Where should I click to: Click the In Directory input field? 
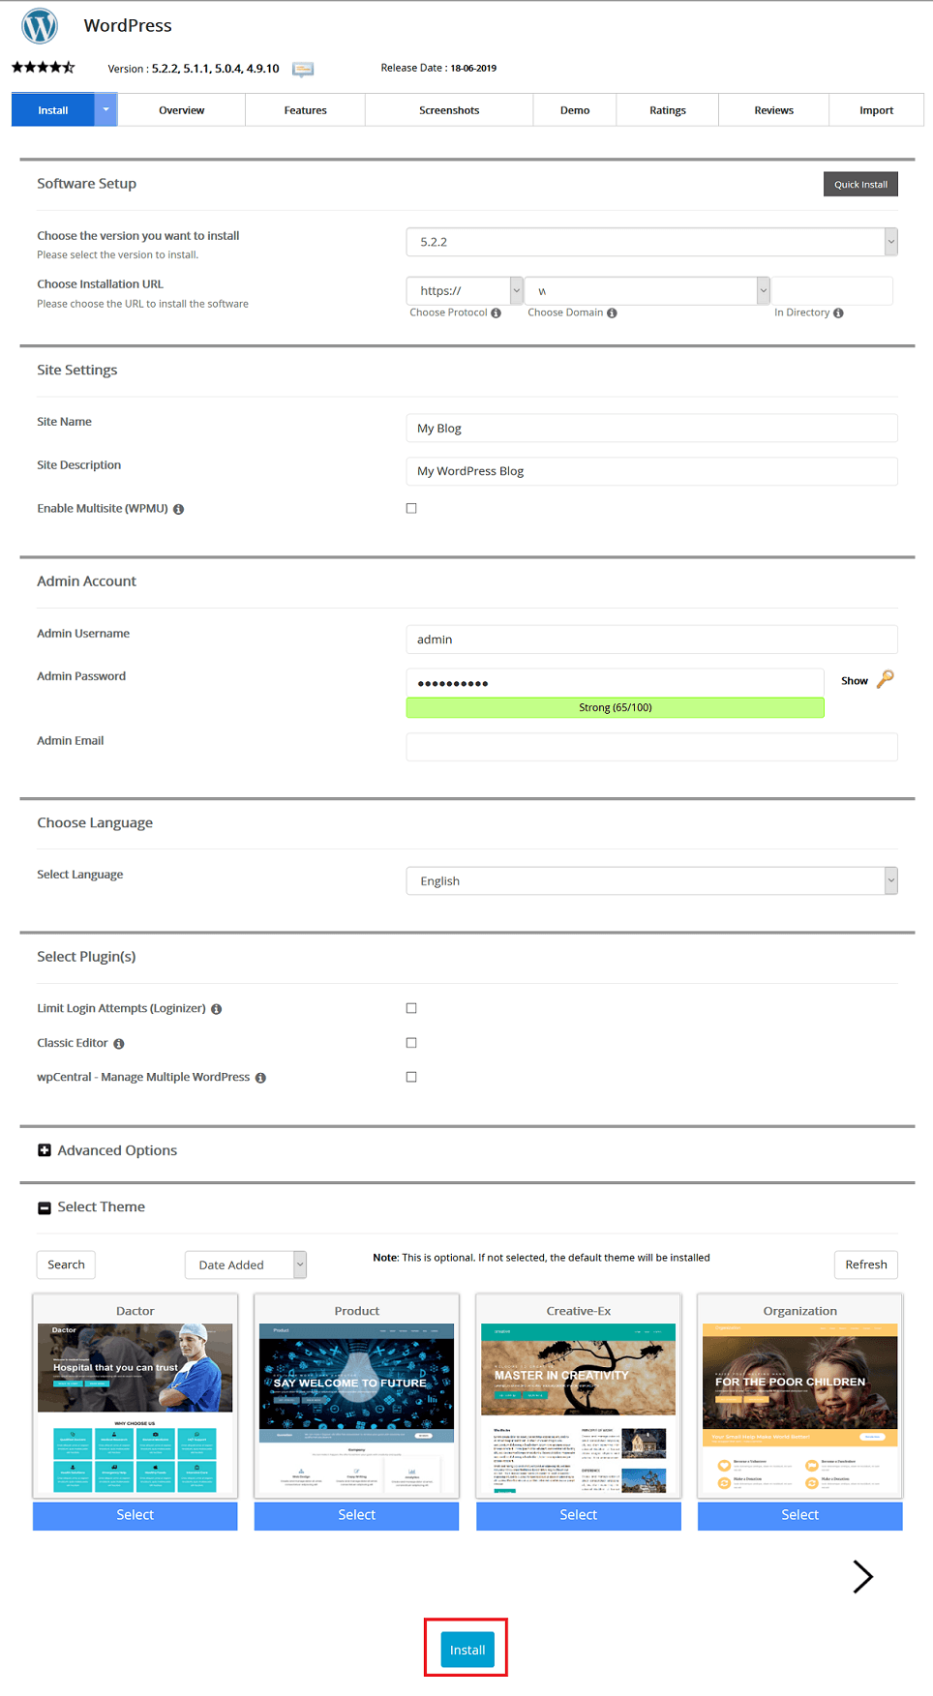(x=832, y=290)
